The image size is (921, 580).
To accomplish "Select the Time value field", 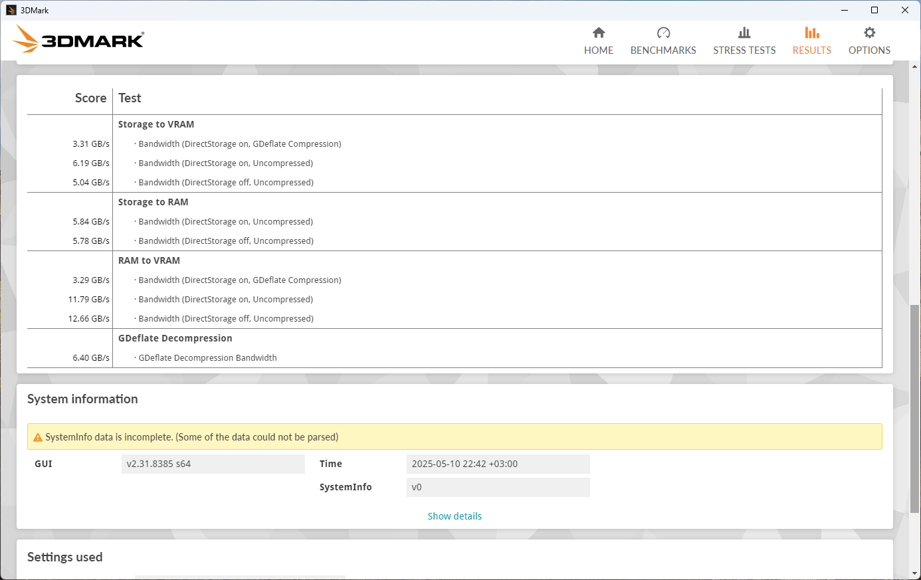I will [498, 464].
